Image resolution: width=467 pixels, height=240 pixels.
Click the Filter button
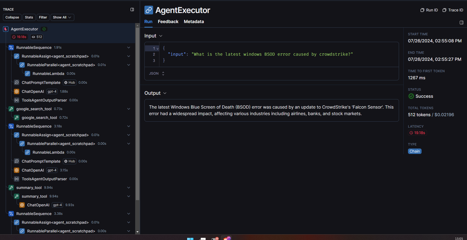point(43,17)
